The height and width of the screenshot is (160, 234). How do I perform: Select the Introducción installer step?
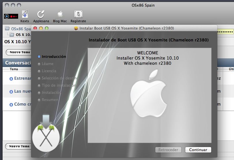pyautogui.click(x=54, y=57)
